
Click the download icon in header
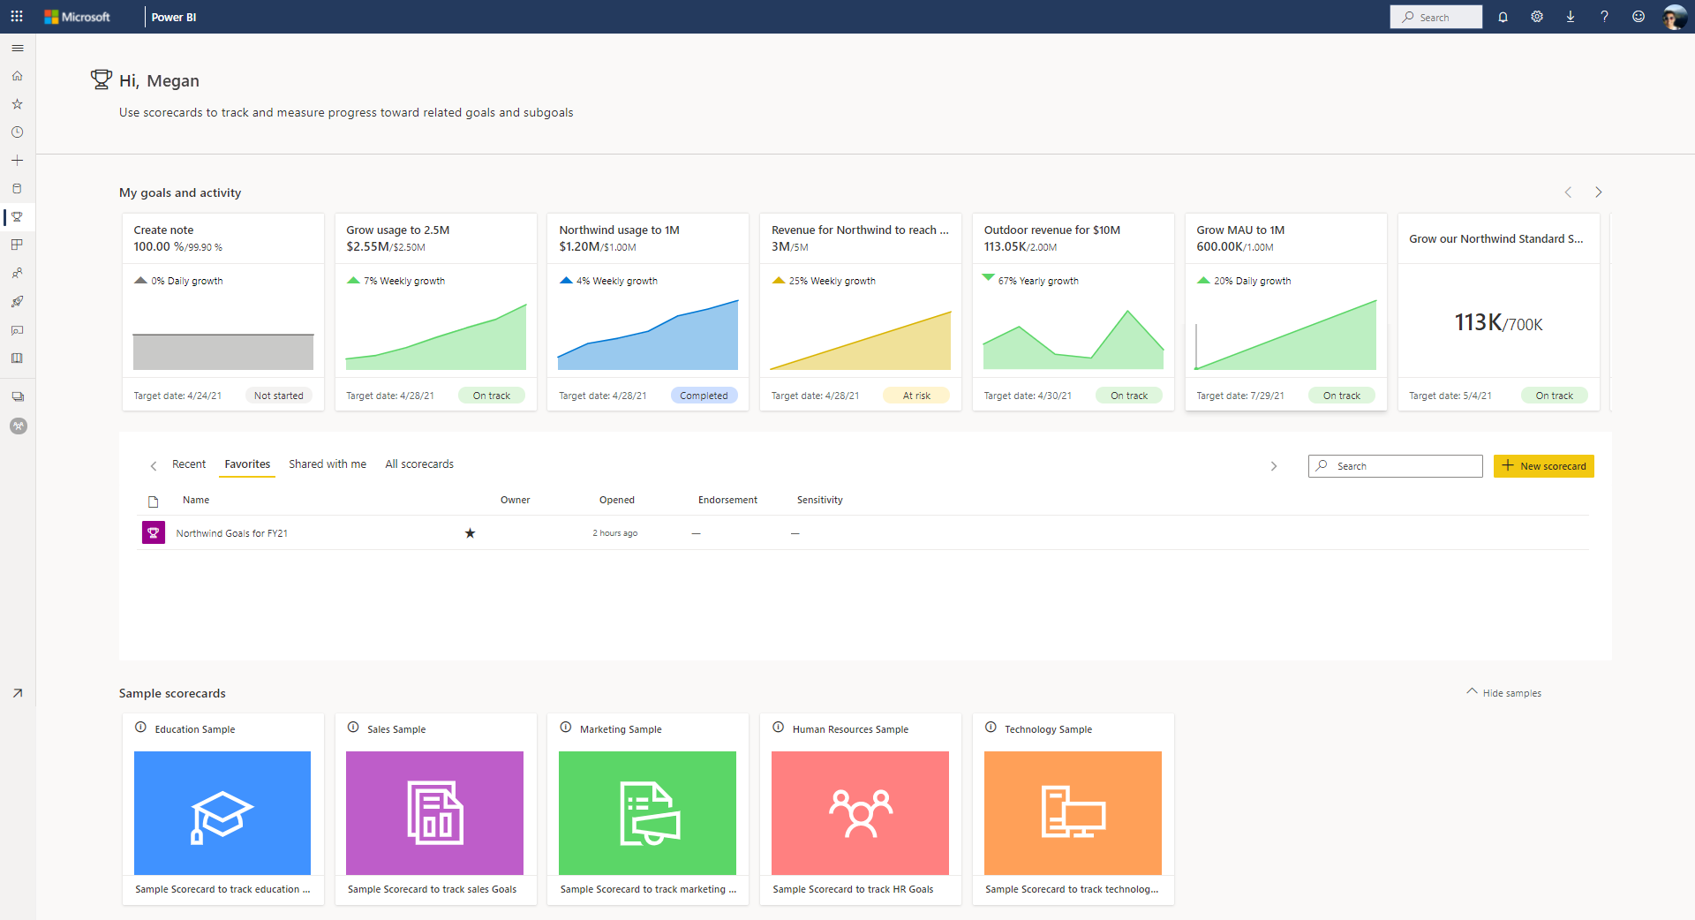click(x=1571, y=17)
